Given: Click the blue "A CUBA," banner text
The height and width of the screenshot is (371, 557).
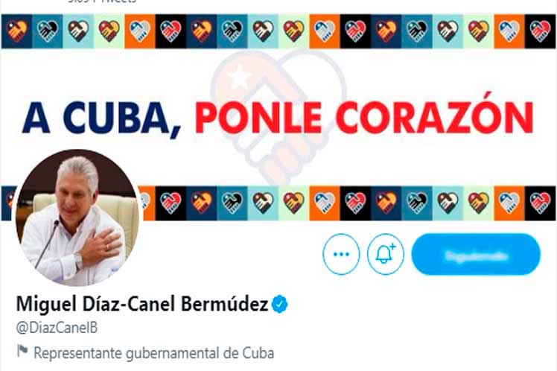Looking at the screenshot, I should tap(101, 118).
